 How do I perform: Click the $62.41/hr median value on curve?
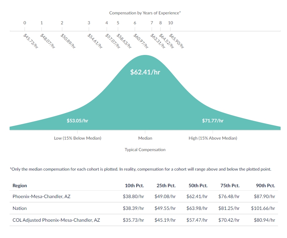pos(145,72)
